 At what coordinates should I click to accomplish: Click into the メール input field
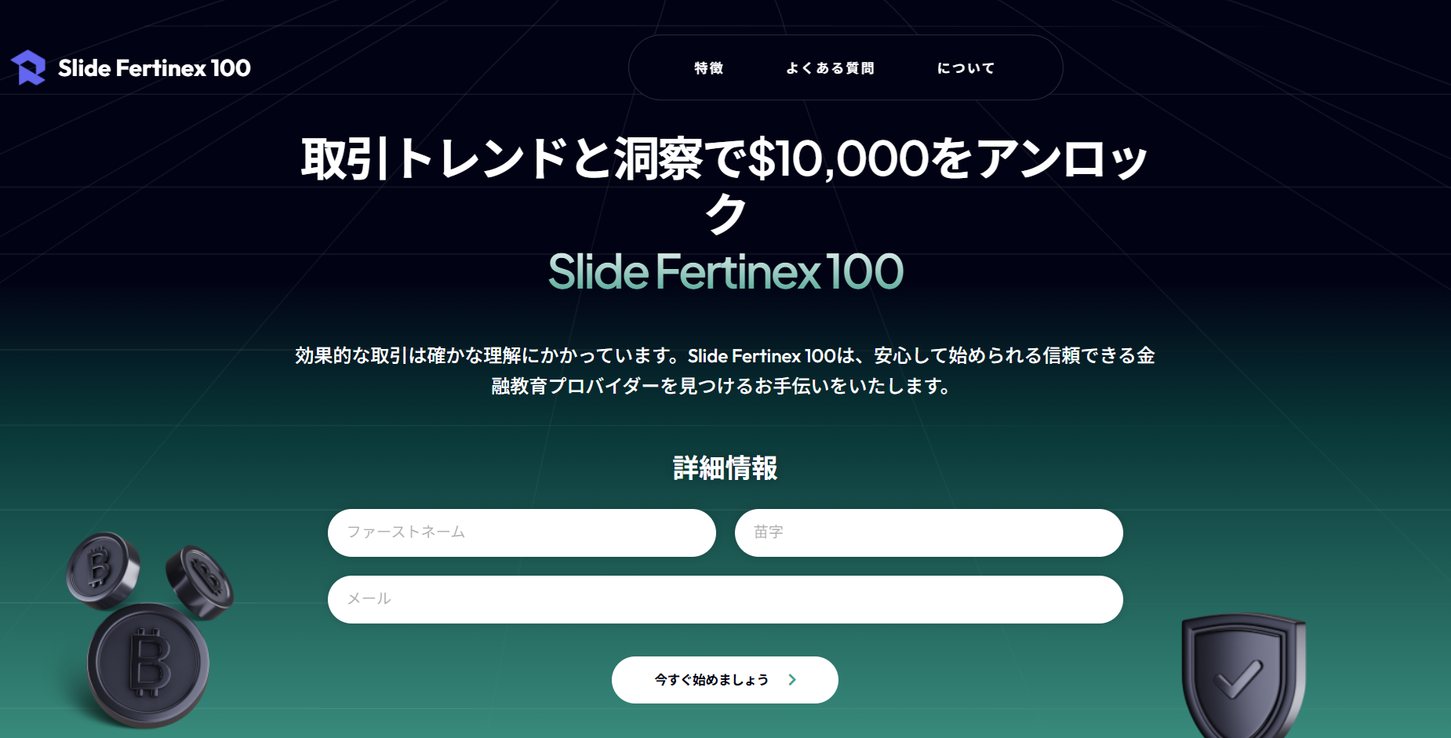(x=725, y=599)
